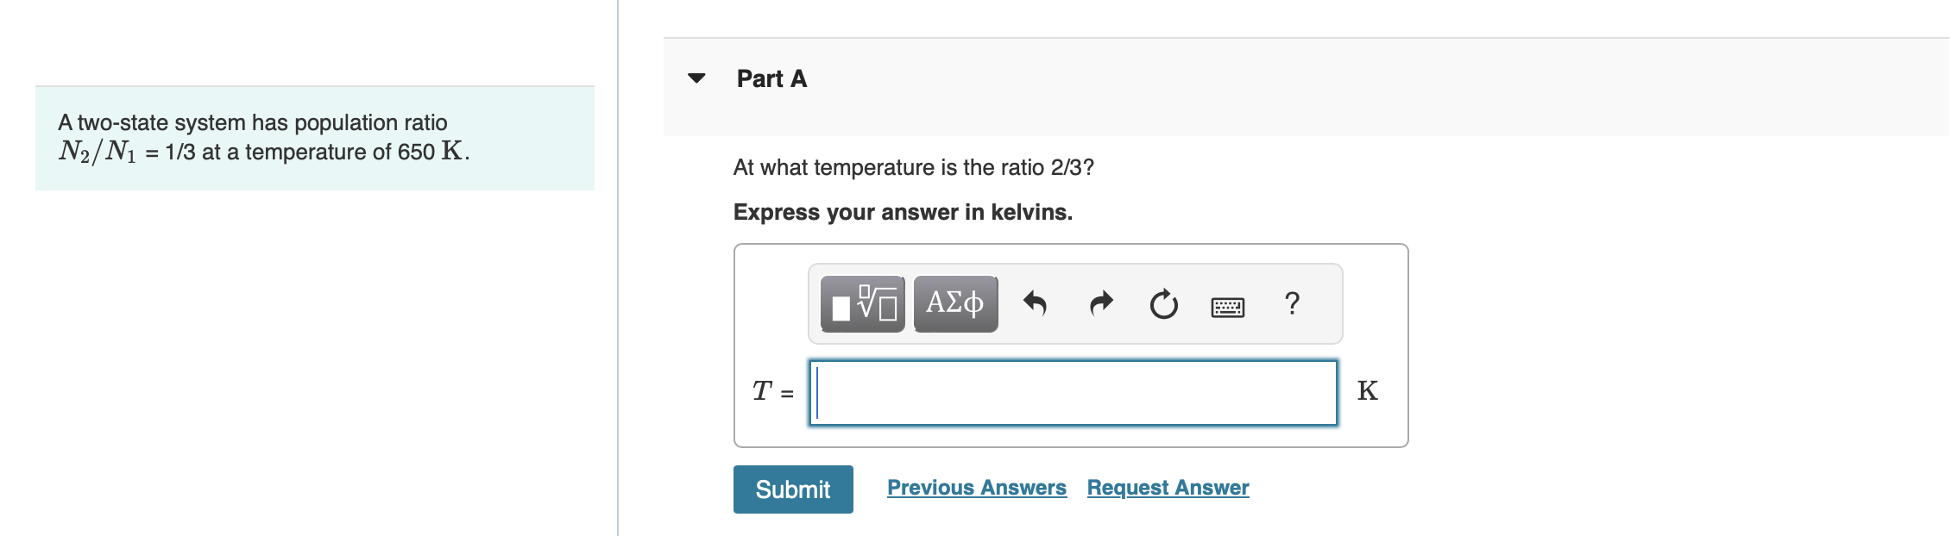Request the answer from the system
The width and height of the screenshot is (1952, 536).
click(x=1168, y=487)
